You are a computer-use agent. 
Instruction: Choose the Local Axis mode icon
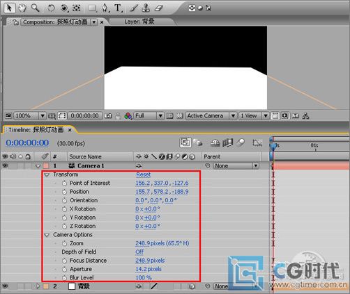[192, 8]
